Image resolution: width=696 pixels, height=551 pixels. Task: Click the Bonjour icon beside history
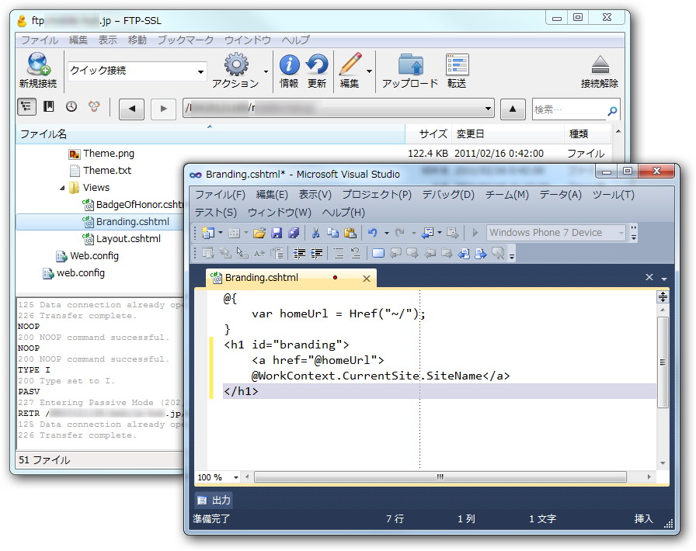[94, 107]
